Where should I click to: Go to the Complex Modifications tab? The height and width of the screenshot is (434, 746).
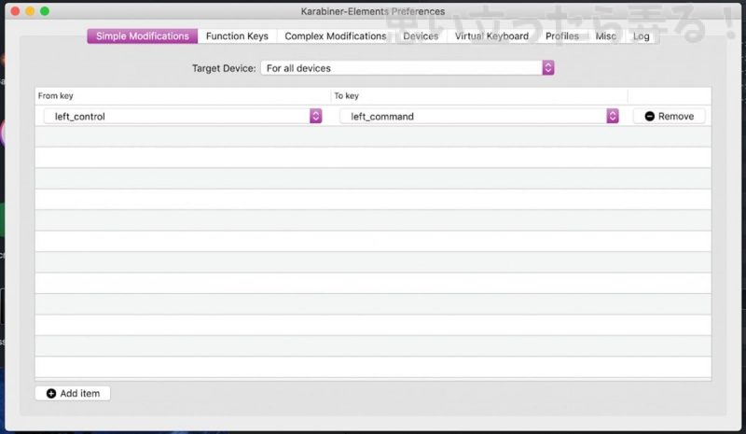click(x=335, y=36)
